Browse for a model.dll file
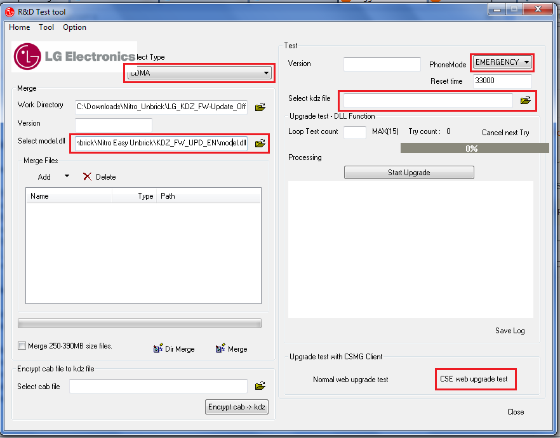 tap(260, 143)
